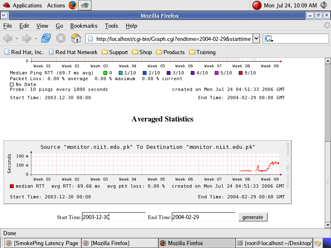Click the Firefox Reload button
Image resolution: width=331 pixels, height=248 pixels.
click(x=46, y=38)
